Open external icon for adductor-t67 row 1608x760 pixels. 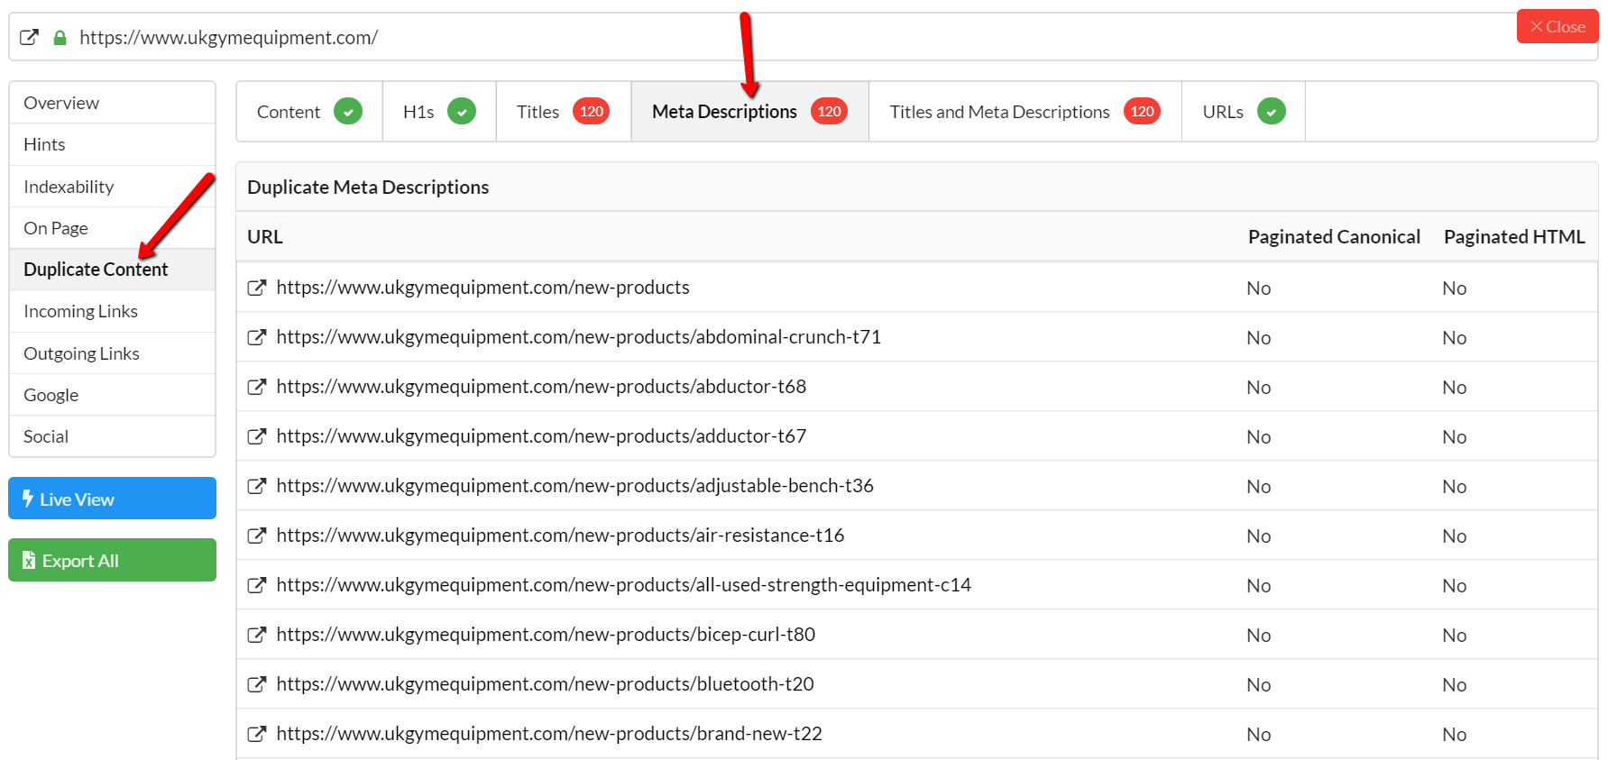(x=257, y=436)
